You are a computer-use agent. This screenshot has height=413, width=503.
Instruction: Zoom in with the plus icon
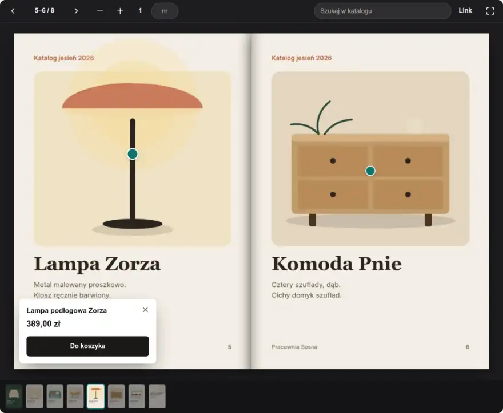tap(120, 11)
